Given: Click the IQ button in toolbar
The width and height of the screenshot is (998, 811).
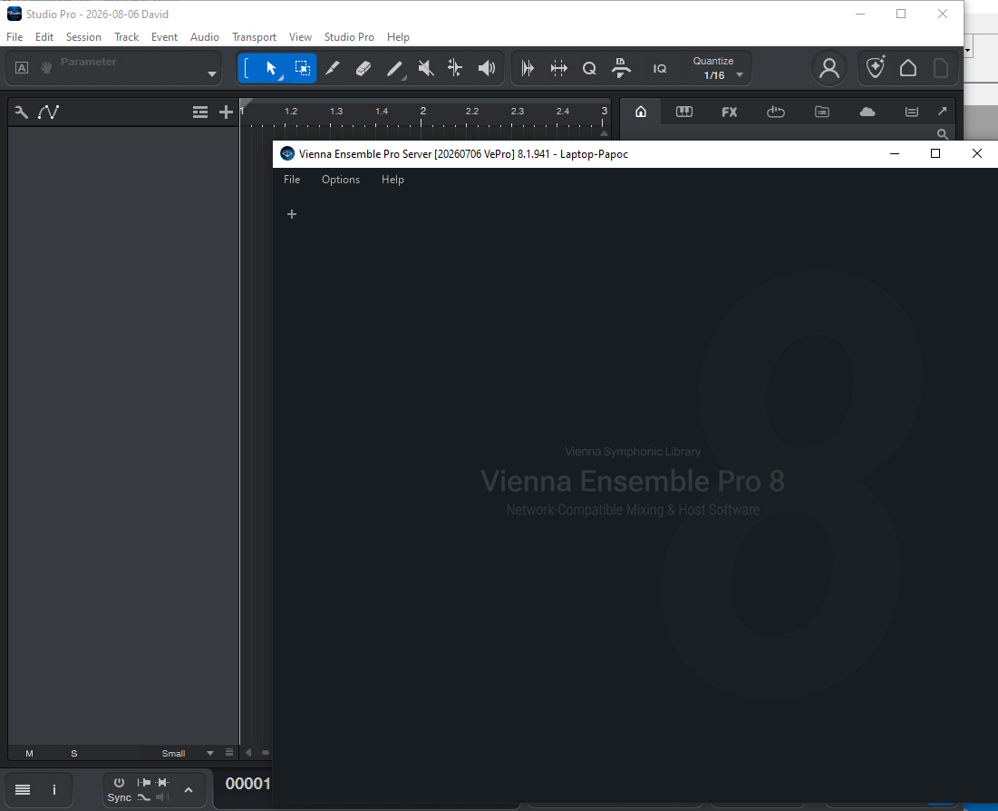Looking at the screenshot, I should coord(659,68).
